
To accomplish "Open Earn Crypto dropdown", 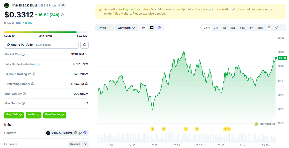I will coord(54,115).
